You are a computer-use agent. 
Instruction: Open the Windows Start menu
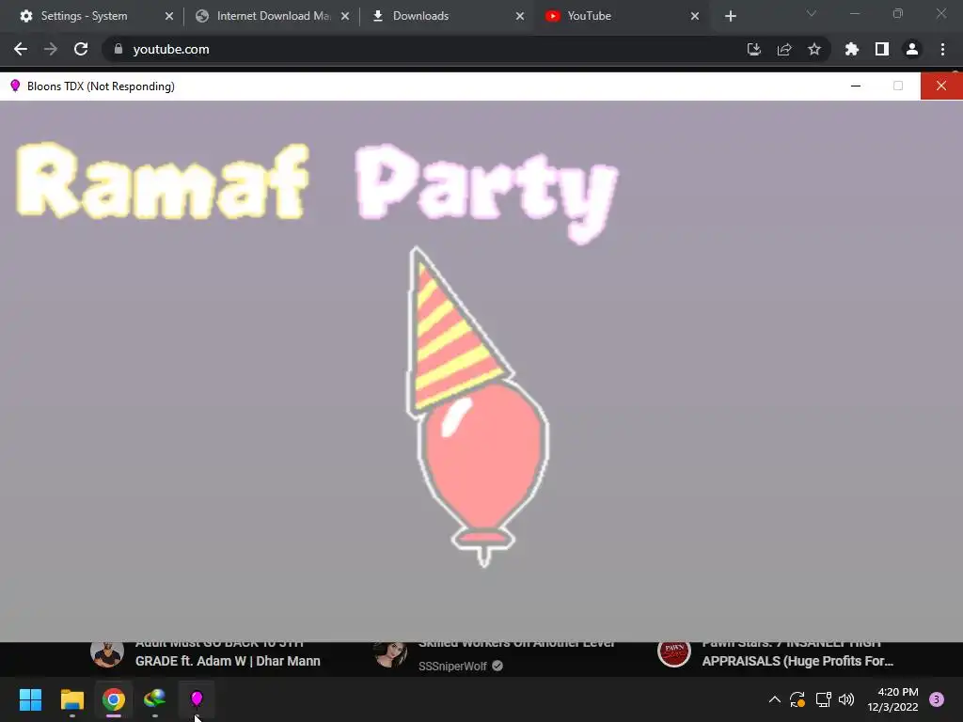[30, 699]
